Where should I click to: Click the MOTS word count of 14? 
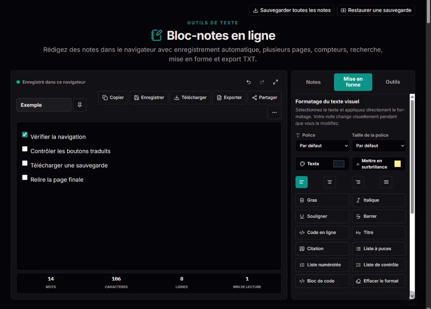coord(51,279)
